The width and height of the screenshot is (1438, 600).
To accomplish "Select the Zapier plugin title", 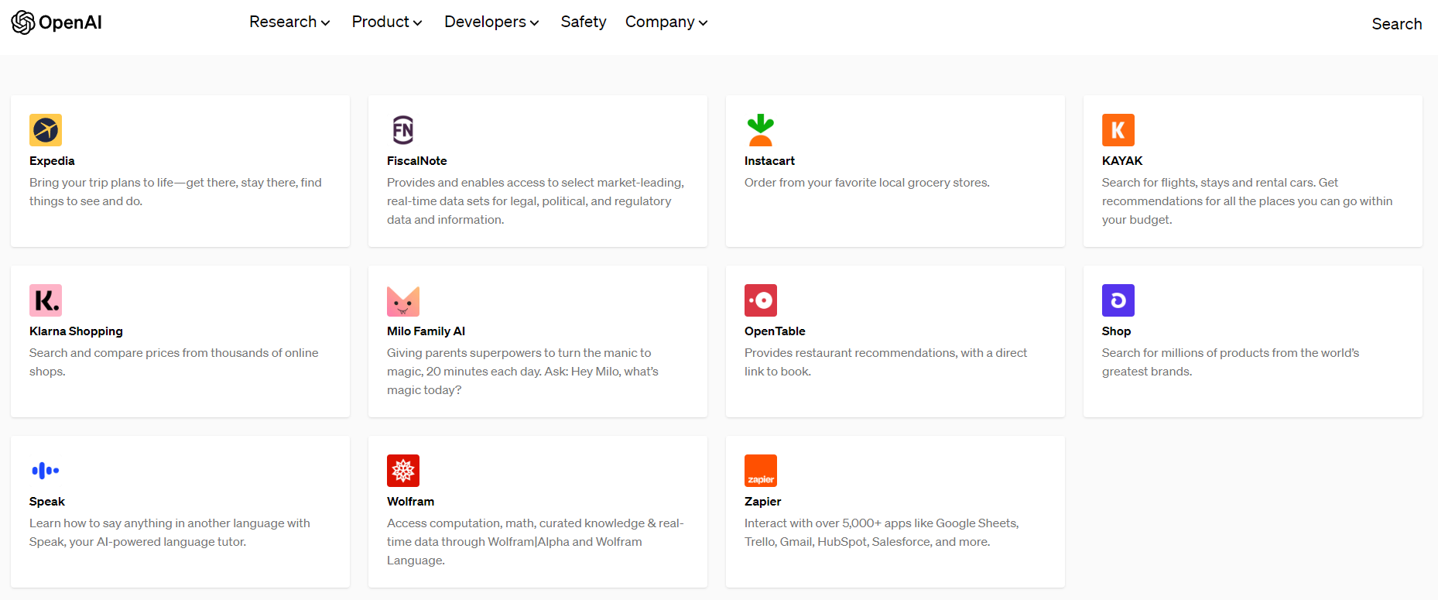I will 762,502.
